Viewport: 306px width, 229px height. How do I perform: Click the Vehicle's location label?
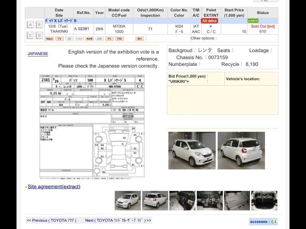(x=243, y=79)
